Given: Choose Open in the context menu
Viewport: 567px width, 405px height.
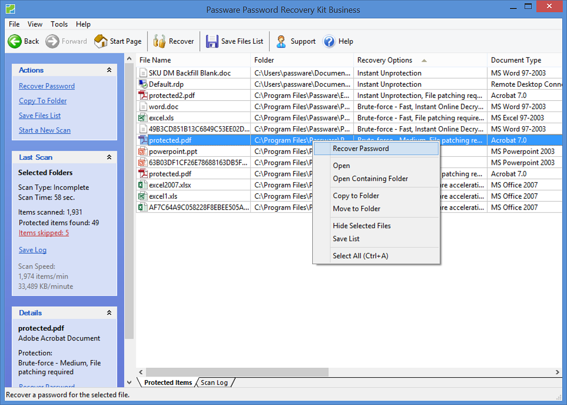Looking at the screenshot, I should (376, 166).
